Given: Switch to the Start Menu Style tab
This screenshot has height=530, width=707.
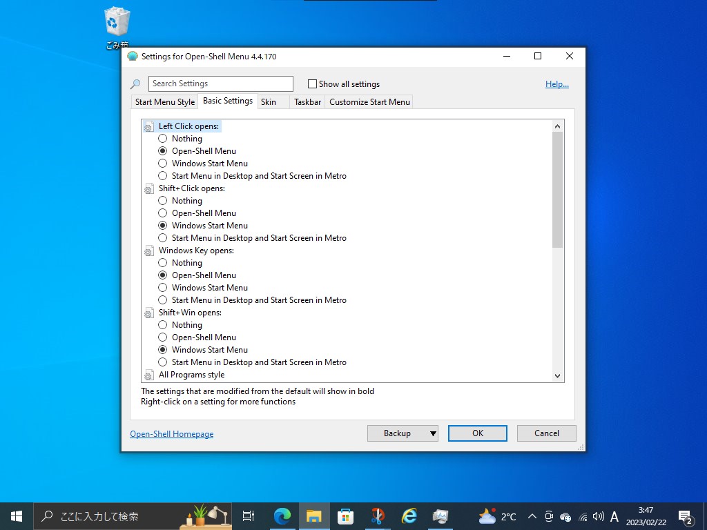Looking at the screenshot, I should tap(165, 102).
